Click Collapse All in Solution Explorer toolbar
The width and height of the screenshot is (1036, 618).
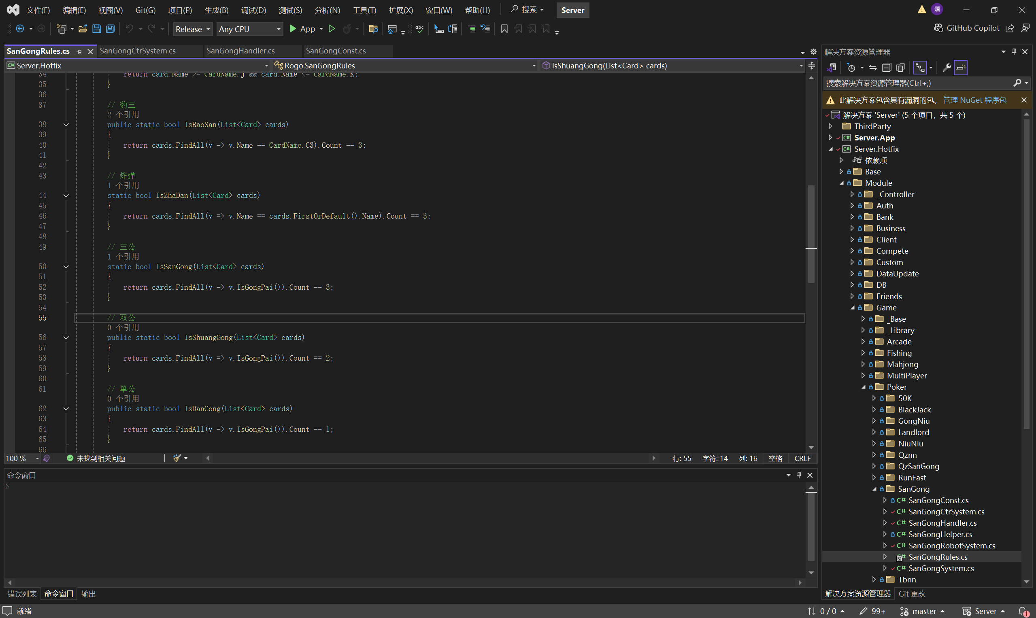pos(887,68)
